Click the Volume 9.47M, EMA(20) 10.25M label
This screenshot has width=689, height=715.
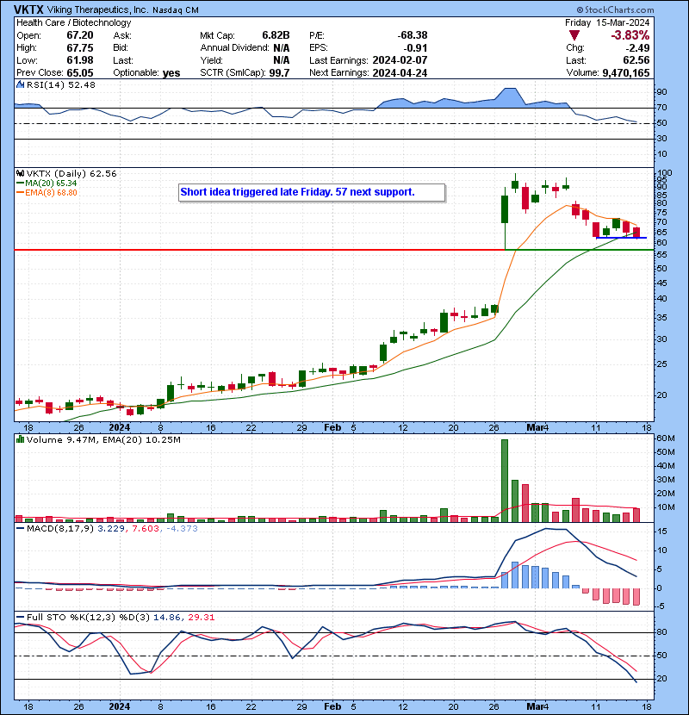coord(103,439)
